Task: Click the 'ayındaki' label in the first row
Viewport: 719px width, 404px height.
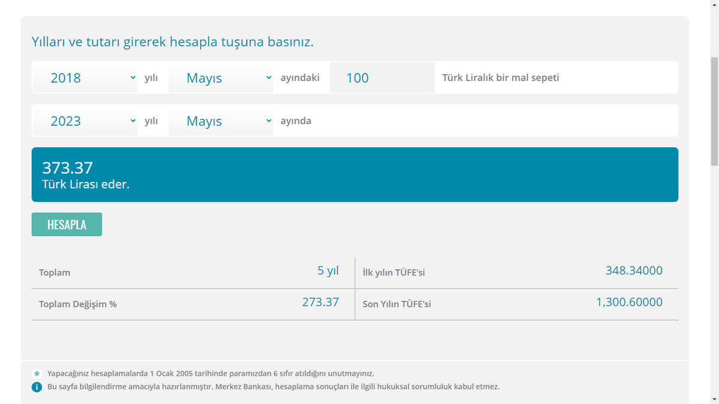Action: [300, 78]
